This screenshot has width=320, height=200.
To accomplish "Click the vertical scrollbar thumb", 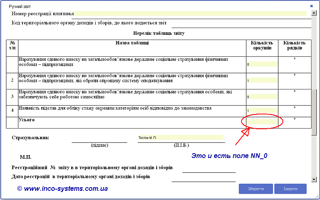I will (x=314, y=112).
